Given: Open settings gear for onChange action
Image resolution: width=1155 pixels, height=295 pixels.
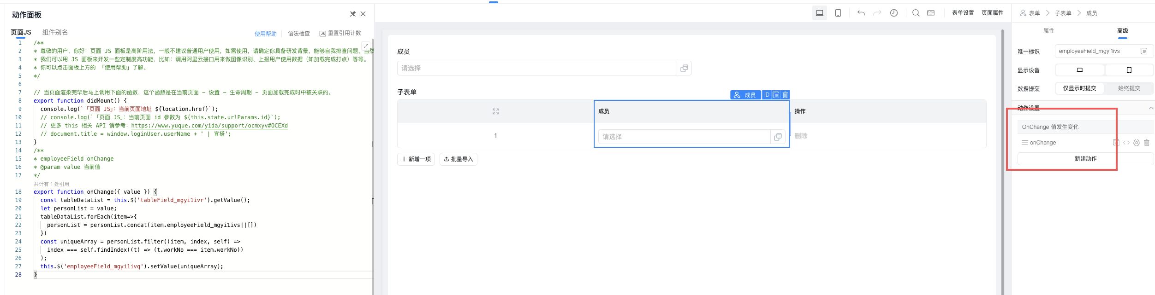Looking at the screenshot, I should point(1137,143).
